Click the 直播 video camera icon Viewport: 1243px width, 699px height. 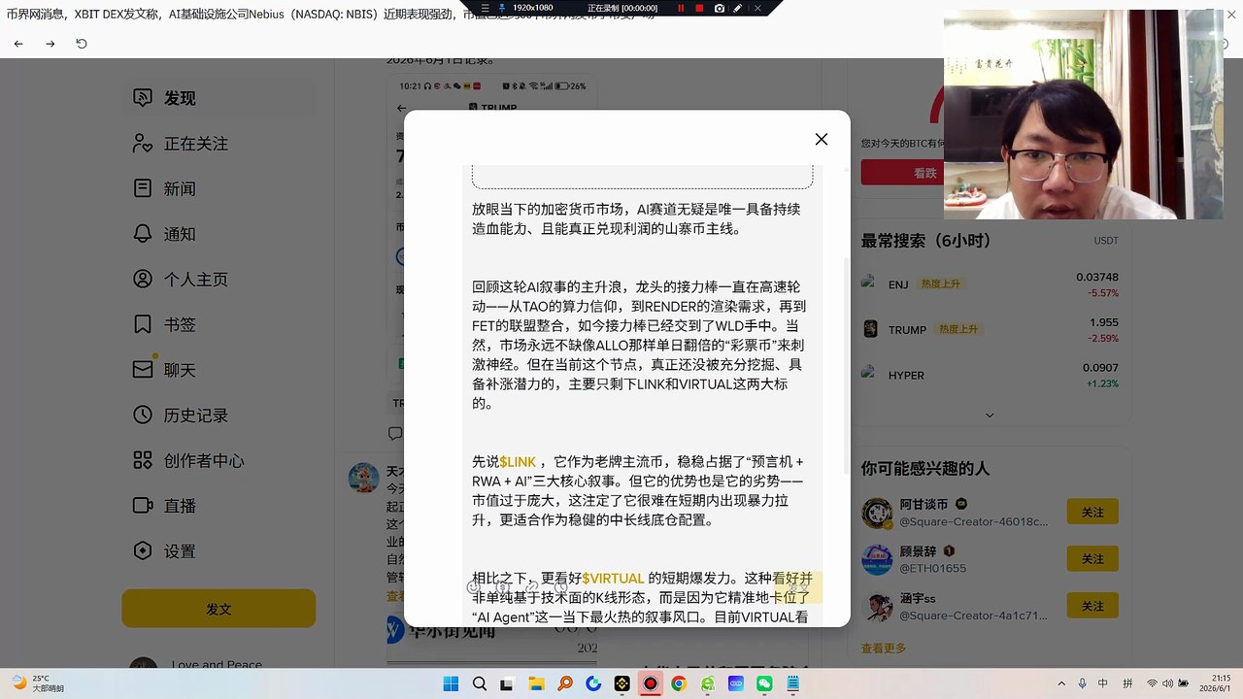coord(143,505)
